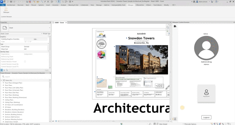Expand Sections (Wall Section) node
The width and height of the screenshot is (235, 125).
pyautogui.click(x=3, y=117)
